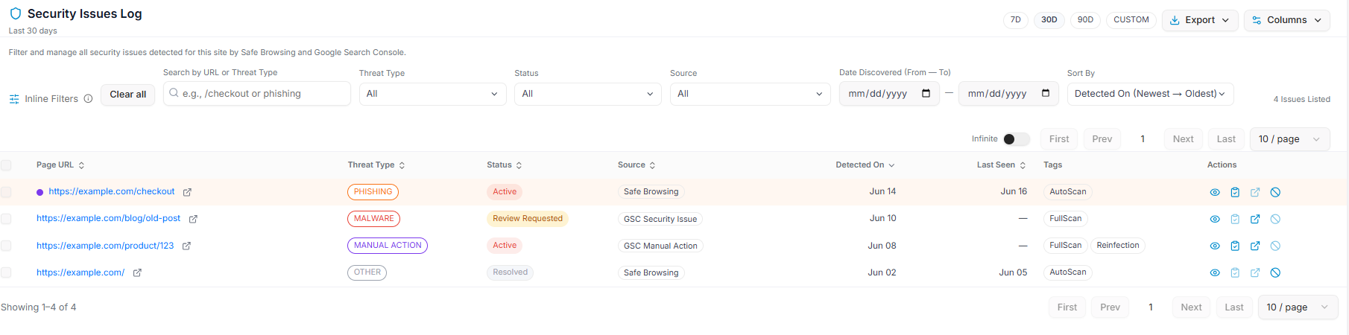Sort table by Status column
This screenshot has width=1349, height=335.
tap(505, 165)
